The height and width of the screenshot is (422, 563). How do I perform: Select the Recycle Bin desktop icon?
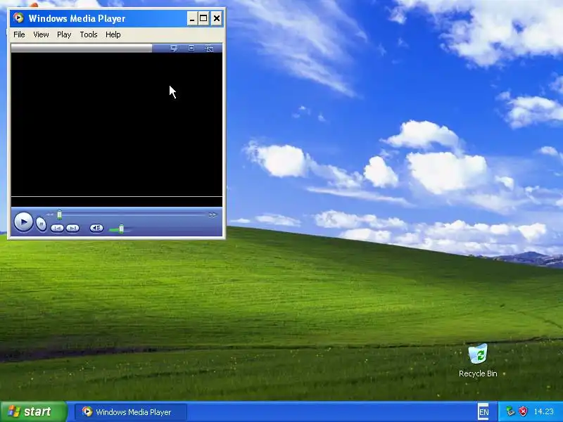478,360
